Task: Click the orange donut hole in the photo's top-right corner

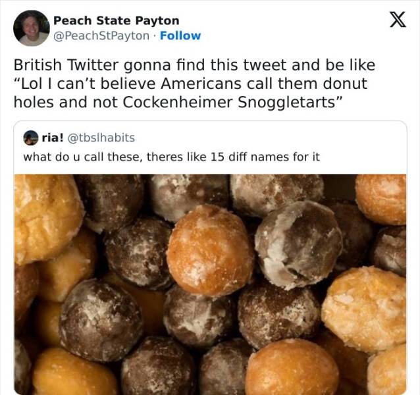Action: [x=382, y=196]
